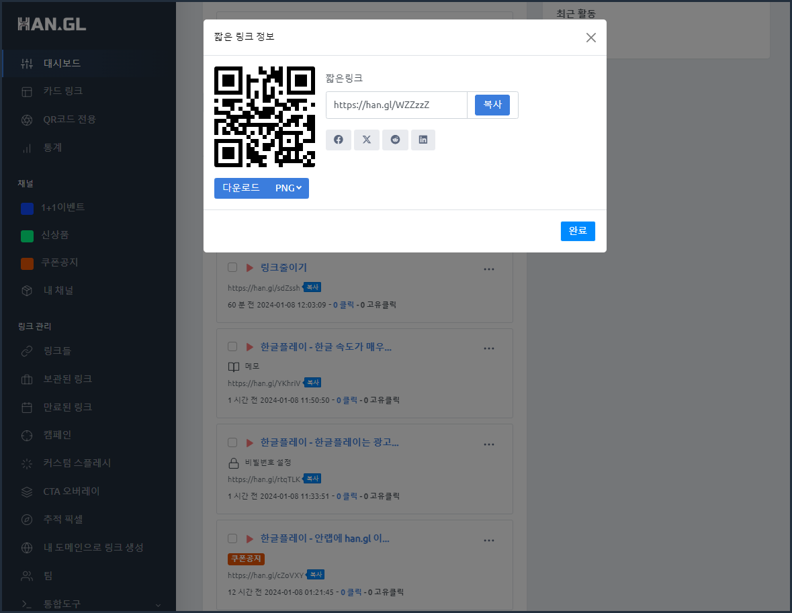Click the 커스텀 스플래시 loader icon

(x=27, y=463)
